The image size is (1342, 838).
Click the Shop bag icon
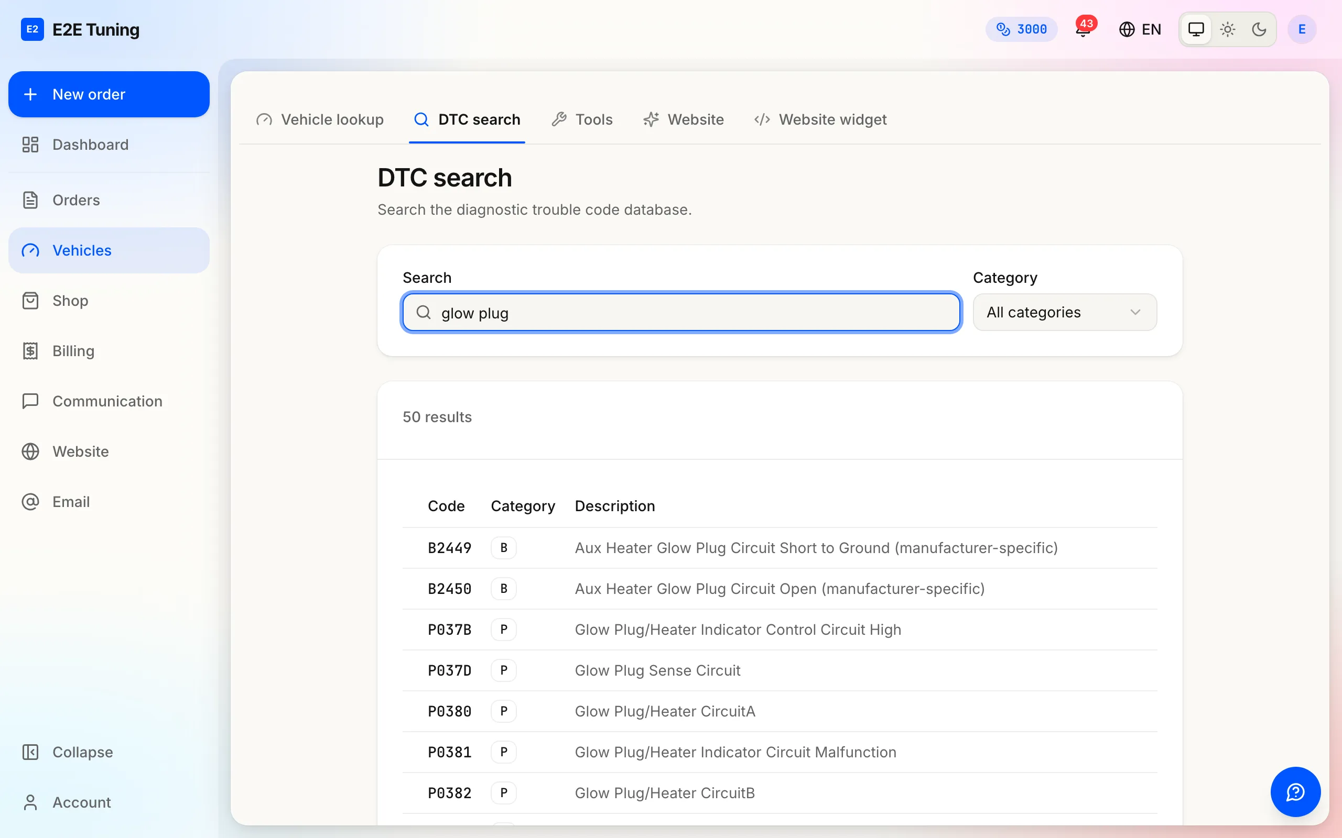(30, 301)
